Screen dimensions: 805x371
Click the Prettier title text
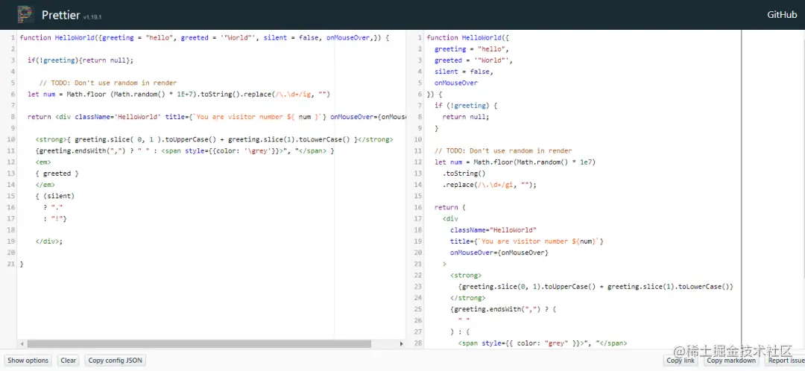(60, 15)
